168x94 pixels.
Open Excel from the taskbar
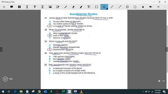(63, 92)
